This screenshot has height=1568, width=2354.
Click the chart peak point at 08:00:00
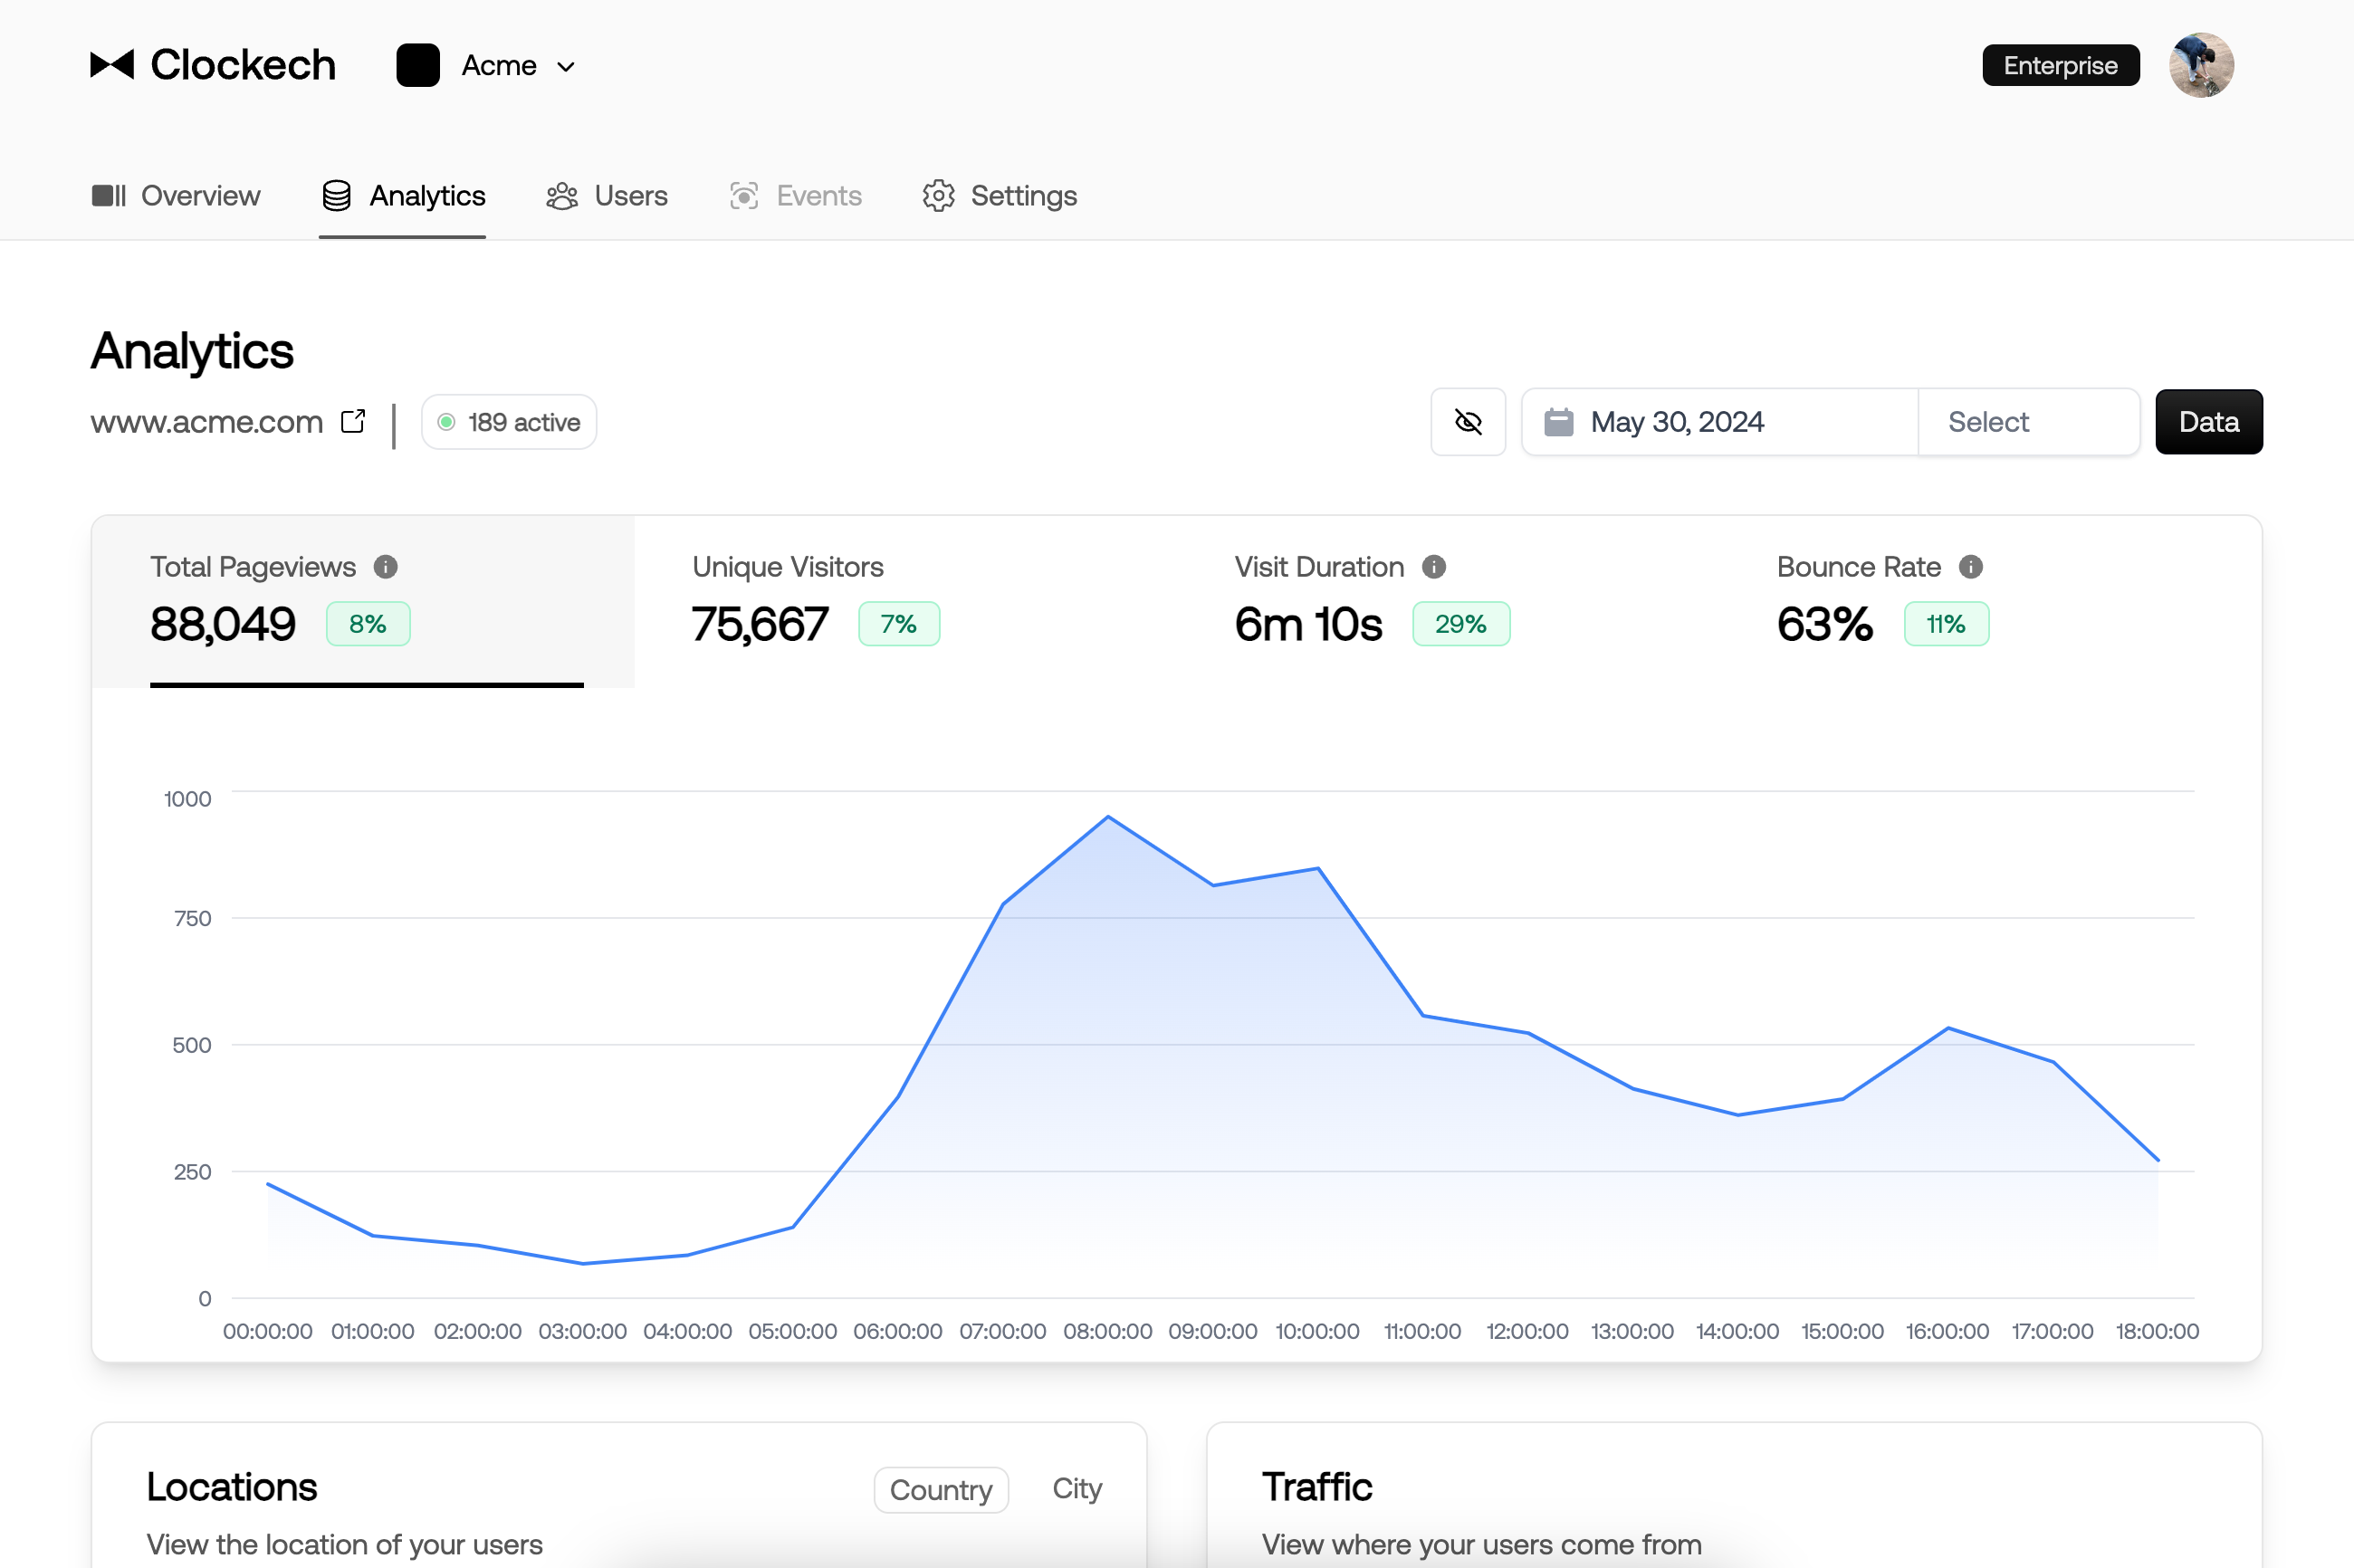coord(1107,818)
